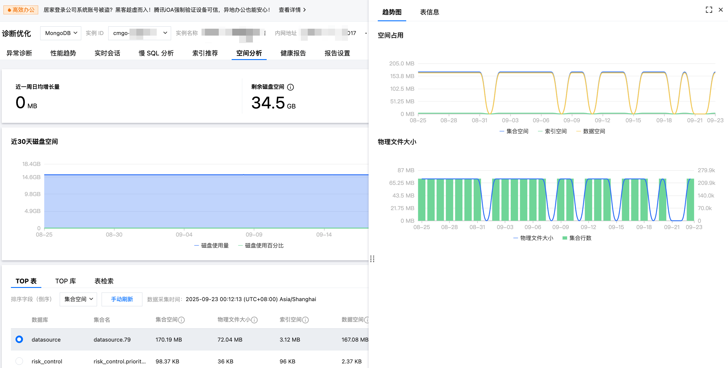Viewport: 728px width, 368px height.
Task: Close the trend chart side panel
Action: tap(721, 10)
